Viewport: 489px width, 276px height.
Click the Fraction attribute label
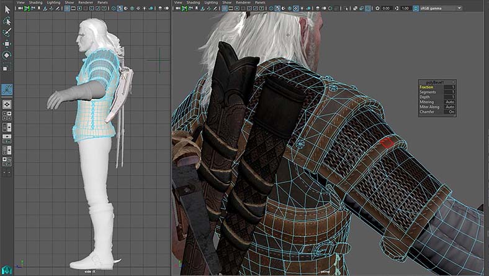(x=427, y=87)
